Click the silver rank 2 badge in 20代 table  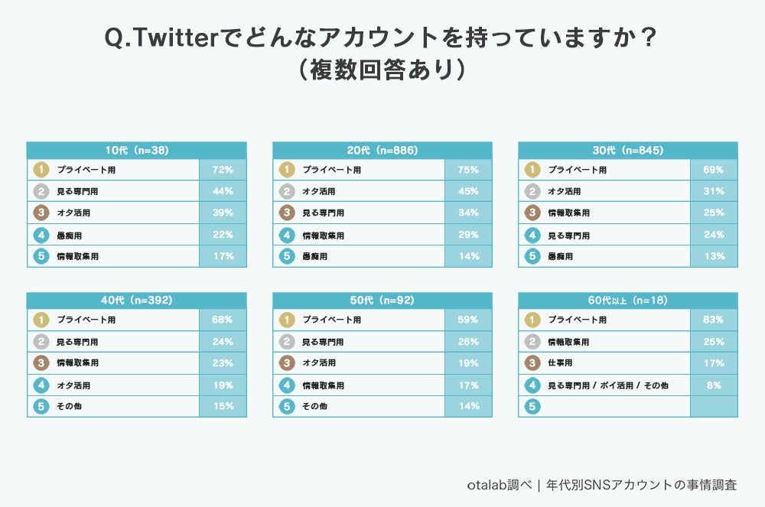[286, 191]
